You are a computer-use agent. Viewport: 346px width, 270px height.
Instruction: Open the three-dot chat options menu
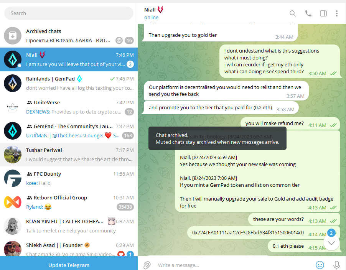[x=337, y=13]
